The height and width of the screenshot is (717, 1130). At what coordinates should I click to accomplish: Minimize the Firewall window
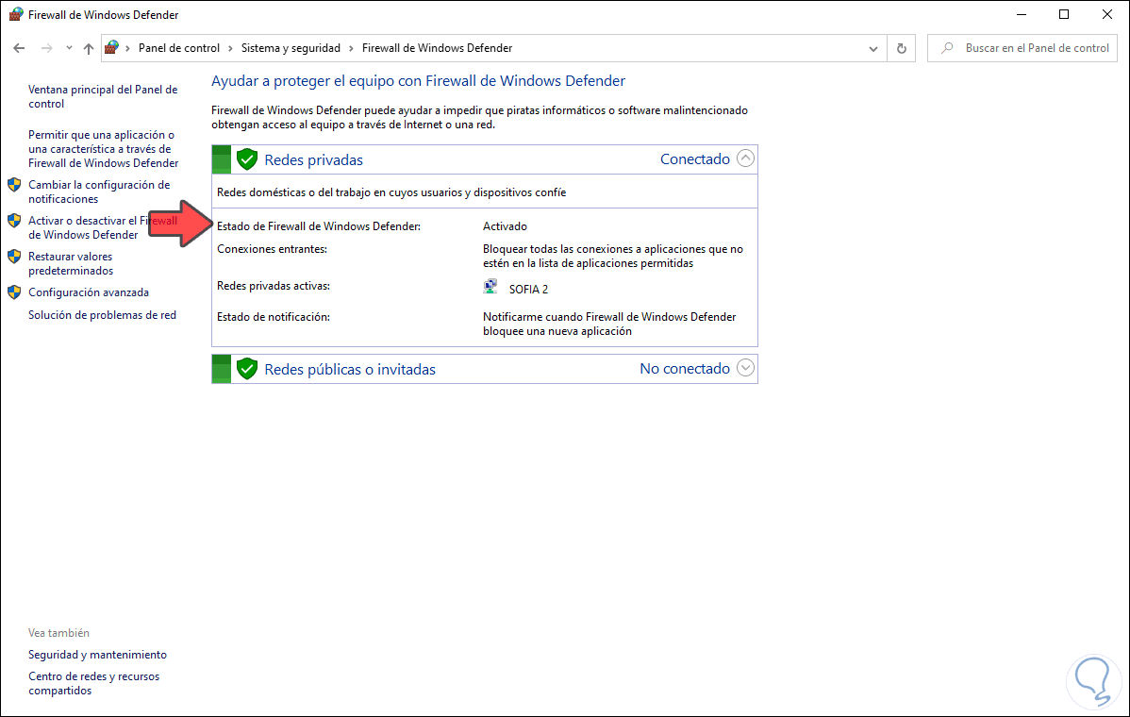1022,14
